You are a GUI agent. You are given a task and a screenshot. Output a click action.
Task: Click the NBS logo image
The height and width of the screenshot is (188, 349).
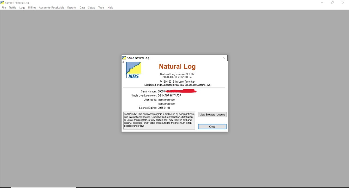pyautogui.click(x=133, y=70)
